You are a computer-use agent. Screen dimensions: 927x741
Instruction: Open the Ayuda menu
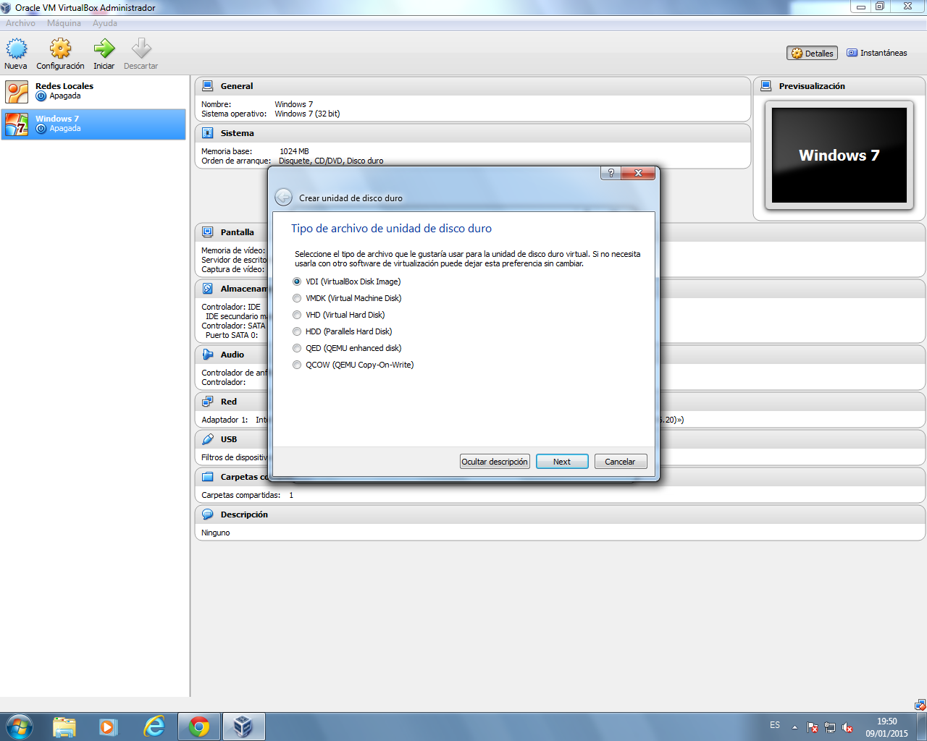point(104,23)
